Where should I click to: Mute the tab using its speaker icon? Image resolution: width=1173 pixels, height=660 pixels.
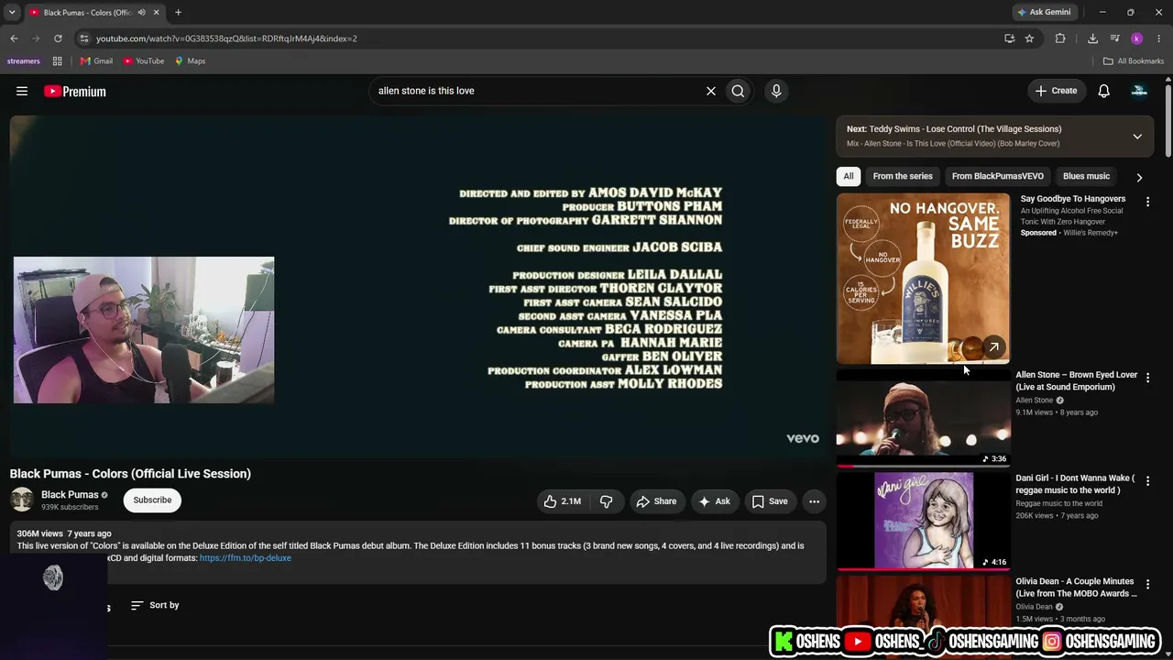click(x=141, y=13)
